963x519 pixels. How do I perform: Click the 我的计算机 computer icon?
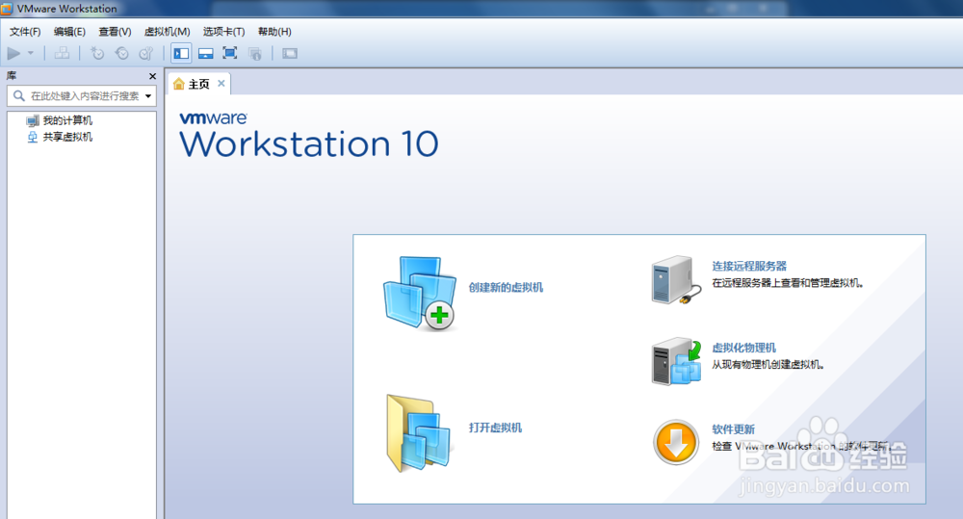click(33, 120)
